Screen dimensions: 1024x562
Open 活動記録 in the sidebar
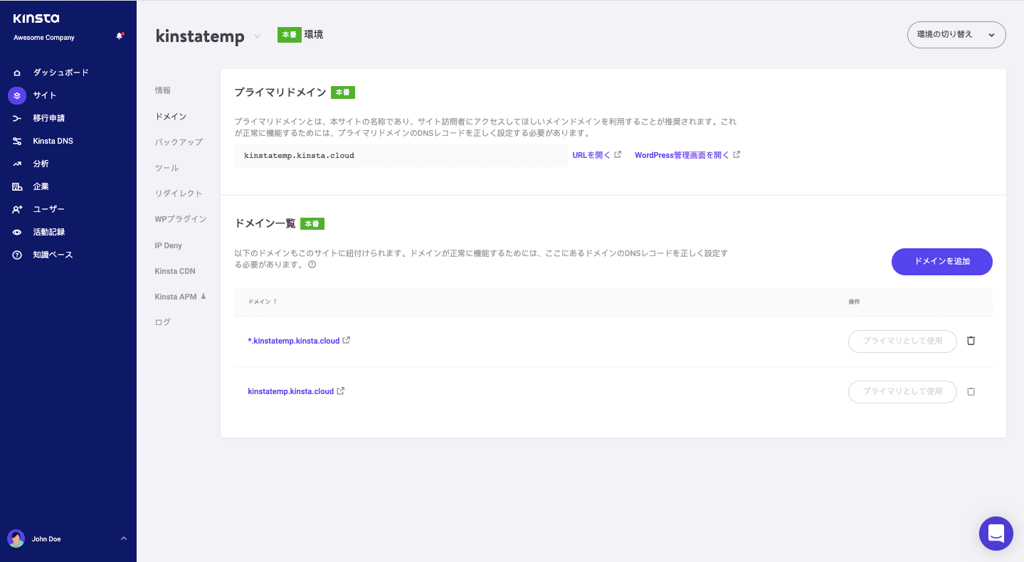(x=49, y=232)
